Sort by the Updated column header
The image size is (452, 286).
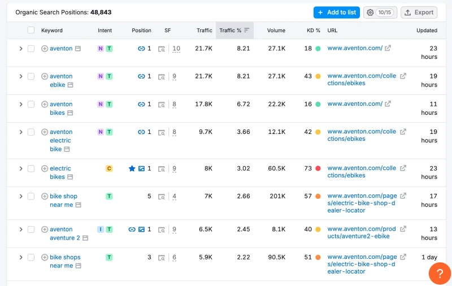[427, 31]
